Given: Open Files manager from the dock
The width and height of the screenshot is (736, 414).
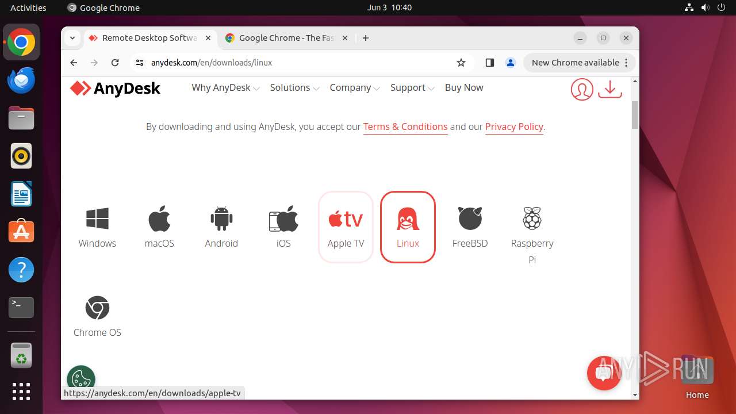Looking at the screenshot, I should point(21,118).
